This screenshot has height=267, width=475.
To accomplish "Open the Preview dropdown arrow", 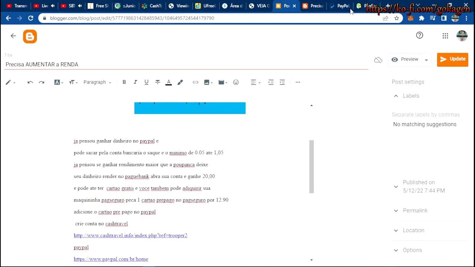I will (426, 60).
